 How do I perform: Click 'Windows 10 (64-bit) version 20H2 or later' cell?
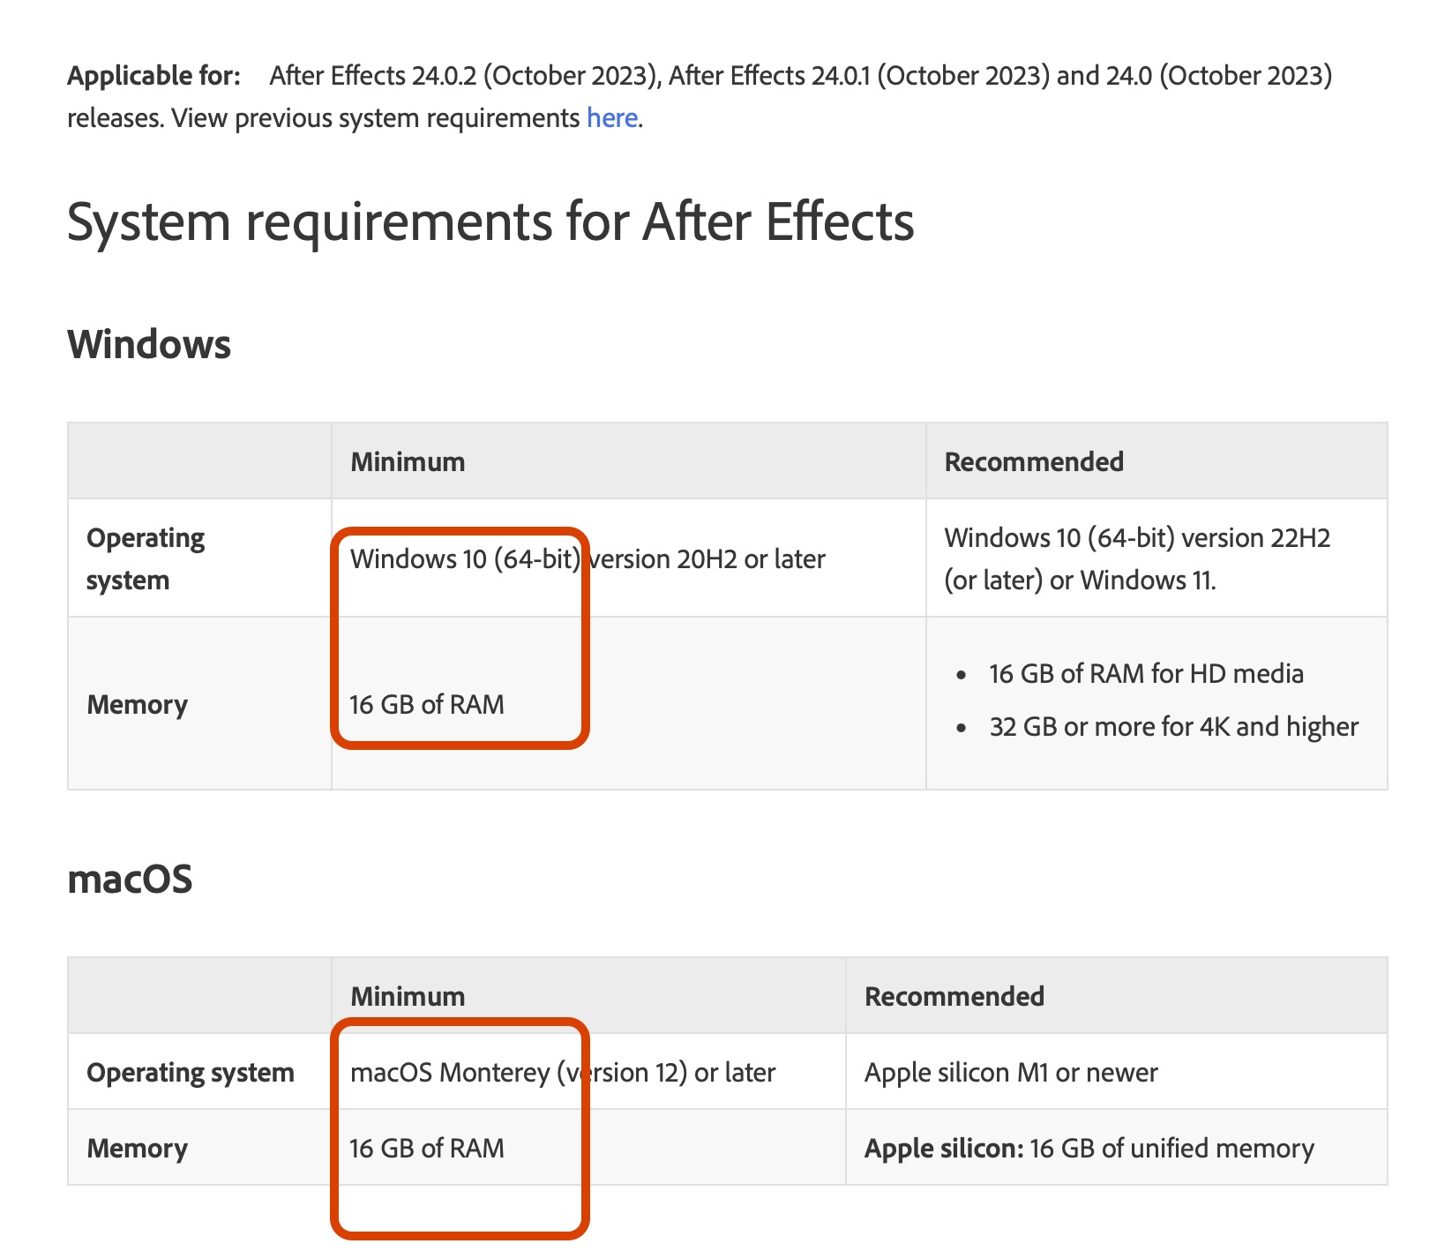pyautogui.click(x=588, y=558)
